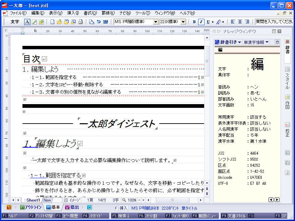Click knowledge window back triangle
295x221 pixels.
(x=214, y=31)
